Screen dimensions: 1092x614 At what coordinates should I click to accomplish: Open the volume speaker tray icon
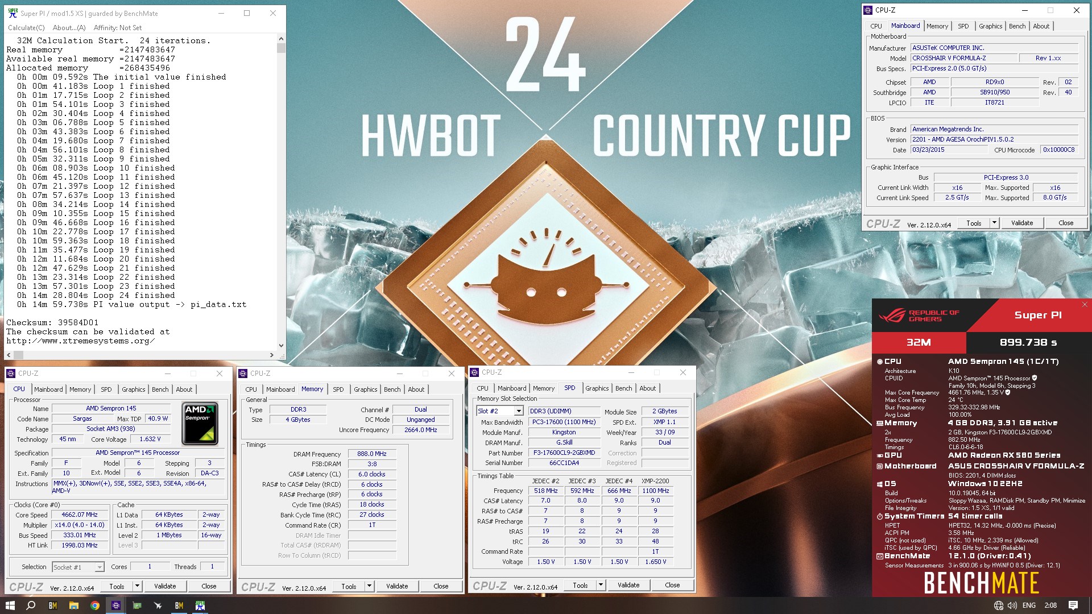click(1012, 605)
